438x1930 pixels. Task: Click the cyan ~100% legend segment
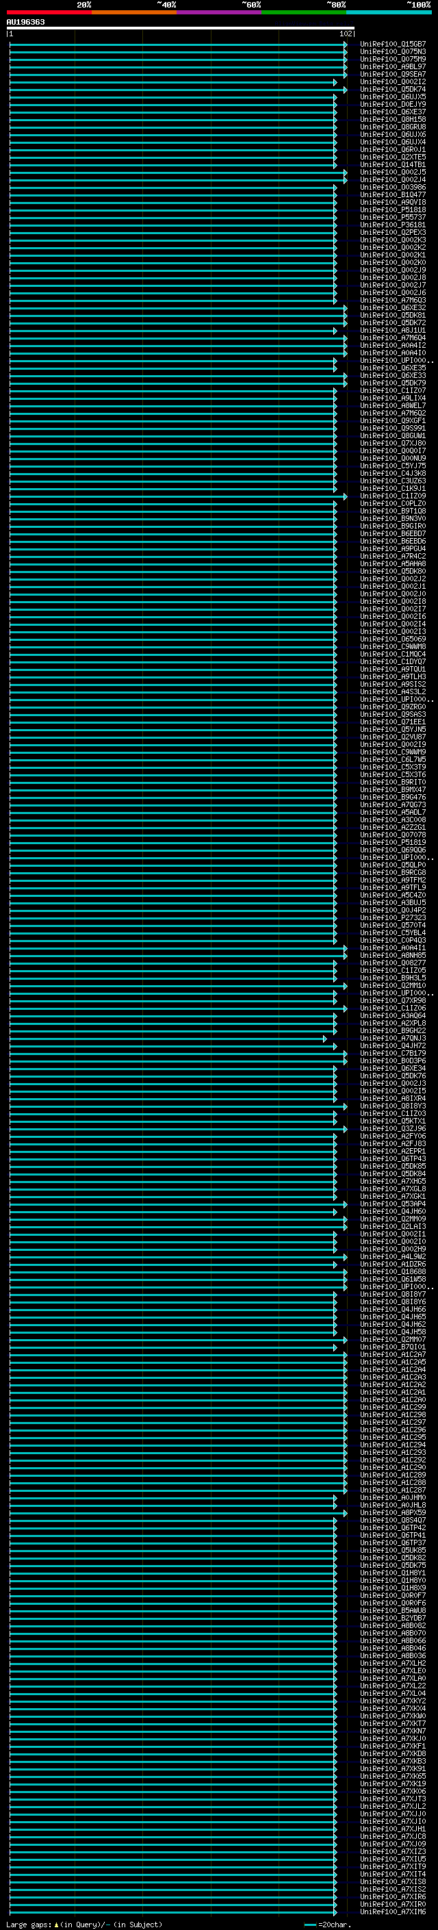pos(389,12)
